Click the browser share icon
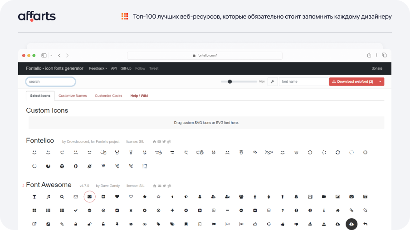 (x=369, y=55)
